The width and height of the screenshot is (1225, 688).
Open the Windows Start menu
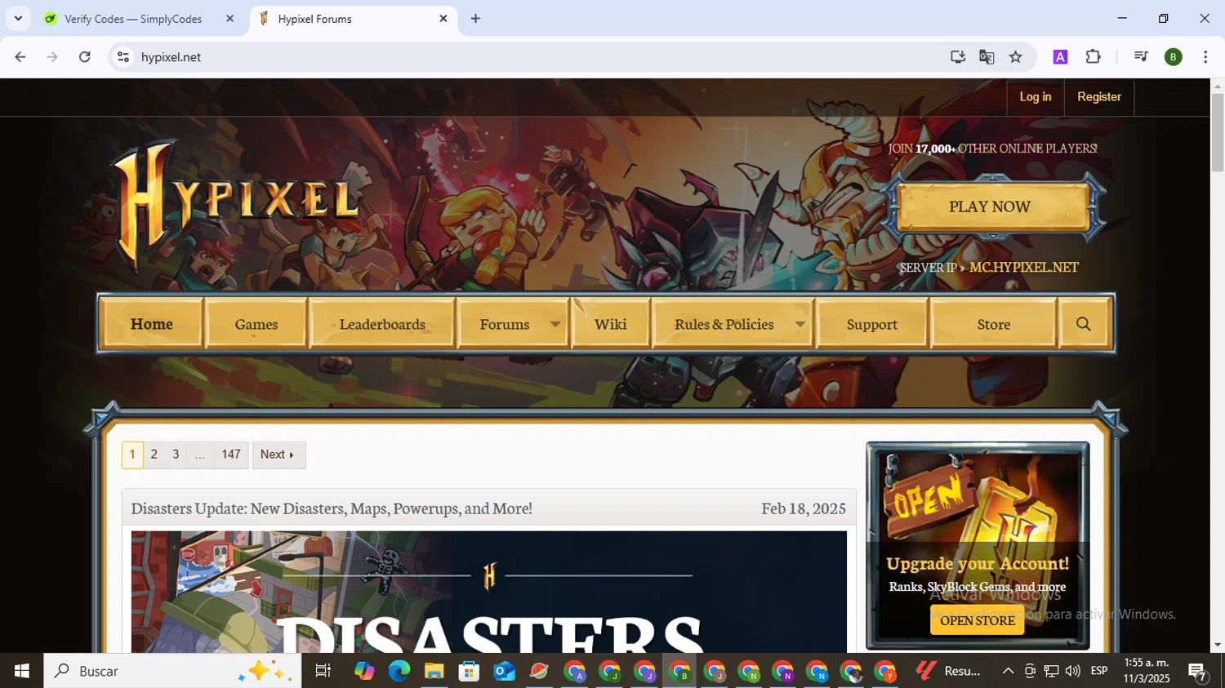click(x=21, y=671)
